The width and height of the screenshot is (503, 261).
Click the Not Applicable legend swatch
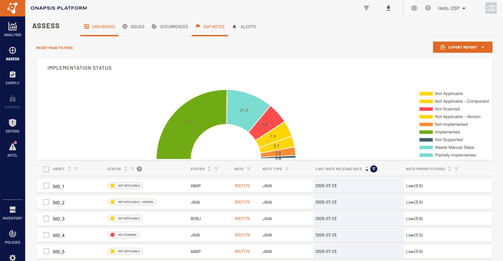426,94
